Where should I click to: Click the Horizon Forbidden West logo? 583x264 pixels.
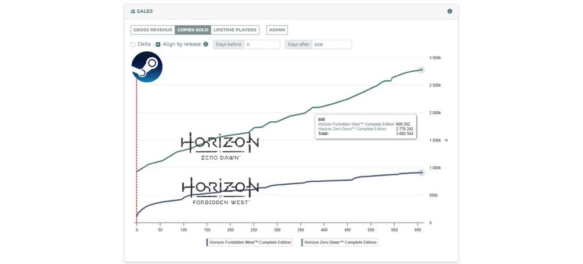point(220,191)
